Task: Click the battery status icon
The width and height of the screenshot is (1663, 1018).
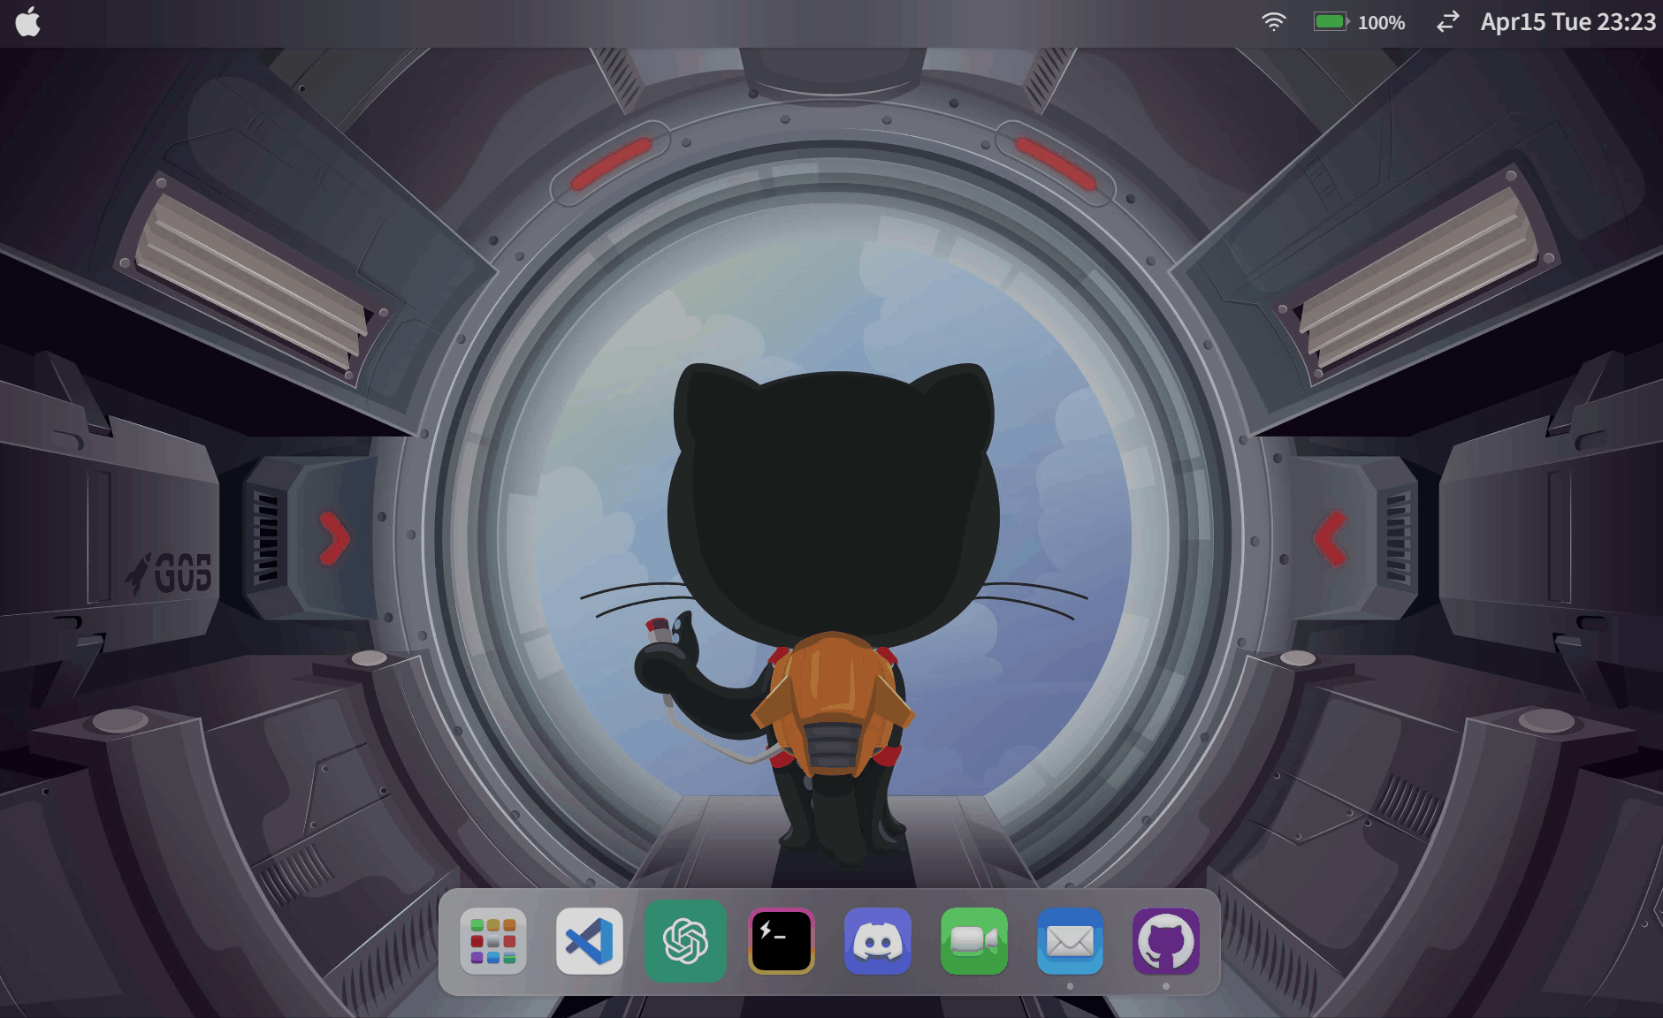Action: [1331, 21]
